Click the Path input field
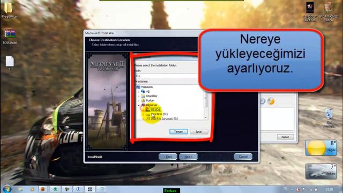This screenshot has height=193, width=343. (x=167, y=76)
